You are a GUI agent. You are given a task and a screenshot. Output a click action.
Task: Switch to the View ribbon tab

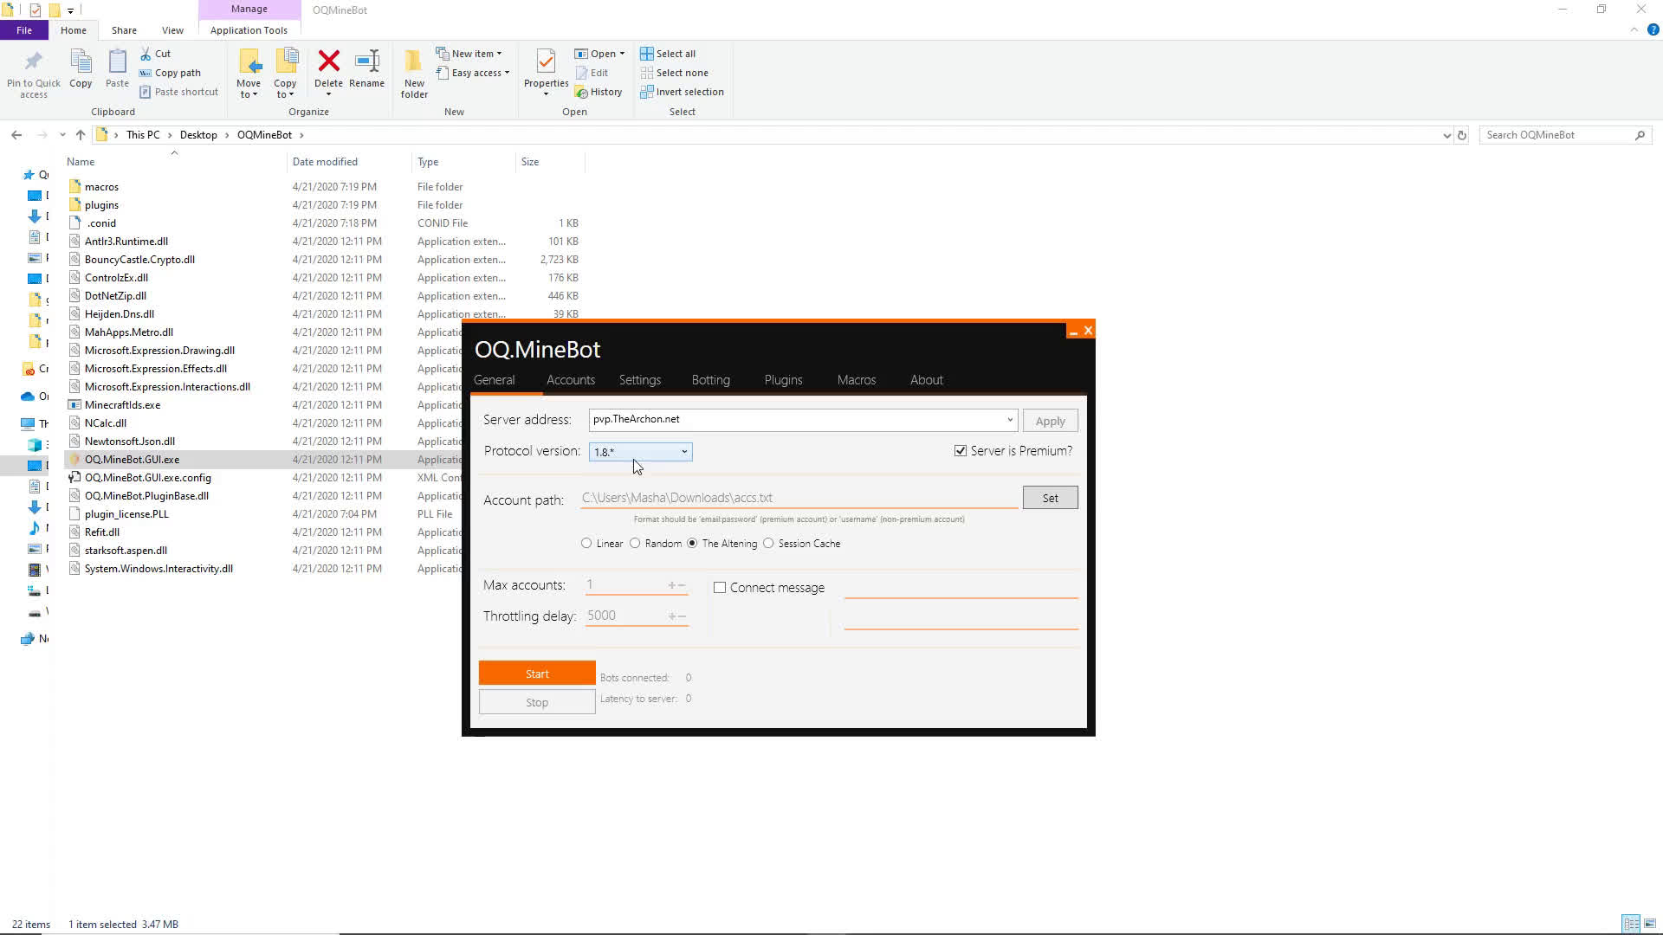coord(172,30)
